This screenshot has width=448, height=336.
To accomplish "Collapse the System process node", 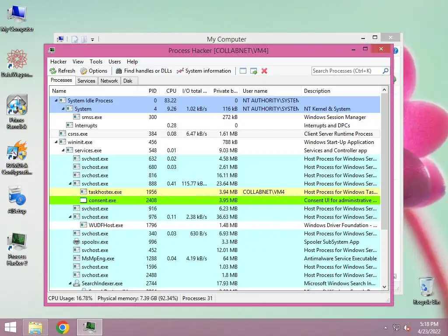I will pyautogui.click(x=63, y=108).
